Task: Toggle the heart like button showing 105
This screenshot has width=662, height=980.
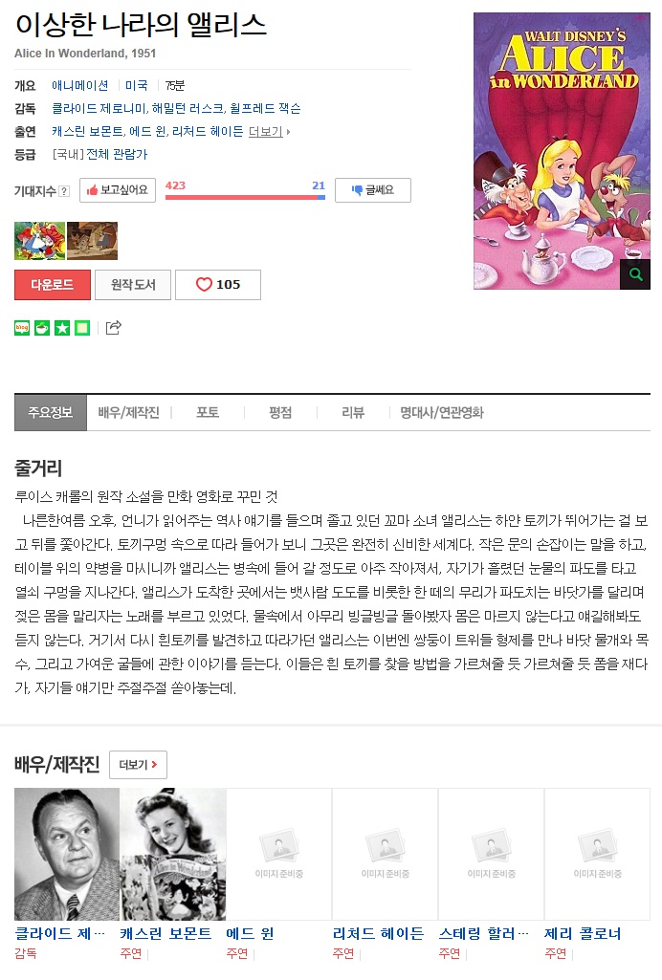Action: point(218,285)
